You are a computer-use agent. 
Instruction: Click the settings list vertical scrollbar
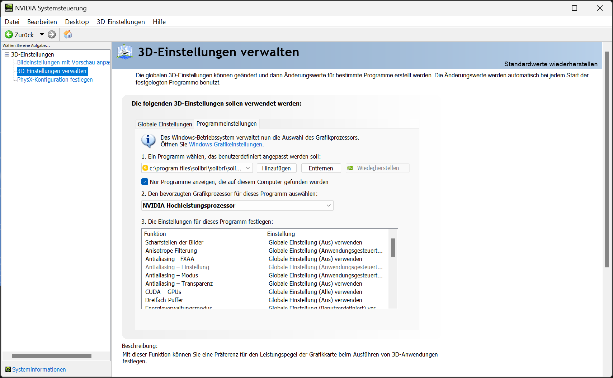pos(393,248)
